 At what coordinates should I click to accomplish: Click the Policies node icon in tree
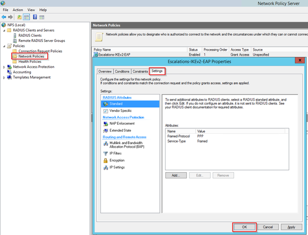[x=9, y=46]
